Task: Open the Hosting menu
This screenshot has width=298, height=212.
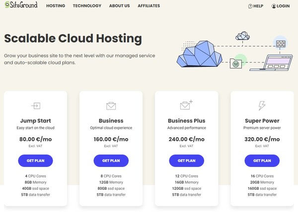Action: click(x=55, y=6)
